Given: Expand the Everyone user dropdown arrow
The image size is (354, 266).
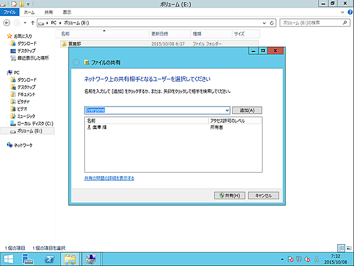Looking at the screenshot, I should click(227, 111).
